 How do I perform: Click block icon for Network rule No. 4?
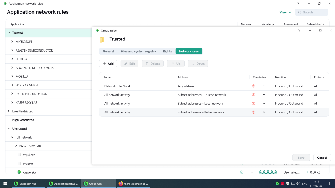(253, 86)
